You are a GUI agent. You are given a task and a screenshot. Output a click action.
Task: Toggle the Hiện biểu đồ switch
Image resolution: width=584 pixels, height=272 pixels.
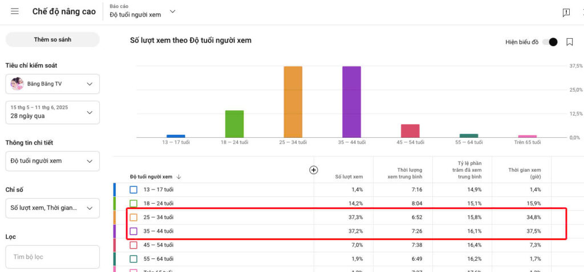point(549,42)
